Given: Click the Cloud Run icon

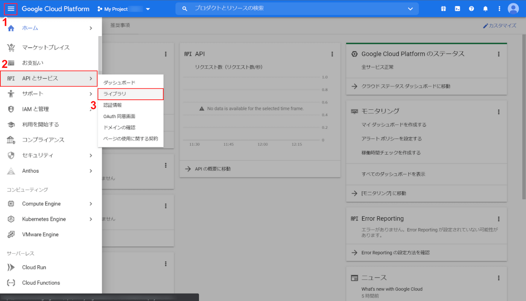Looking at the screenshot, I should pyautogui.click(x=11, y=268).
